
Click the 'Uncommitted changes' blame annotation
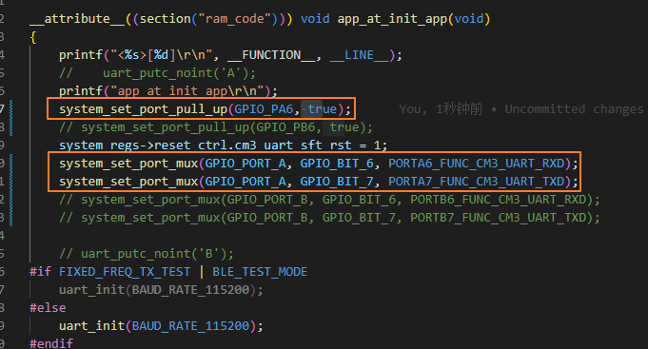pos(574,109)
